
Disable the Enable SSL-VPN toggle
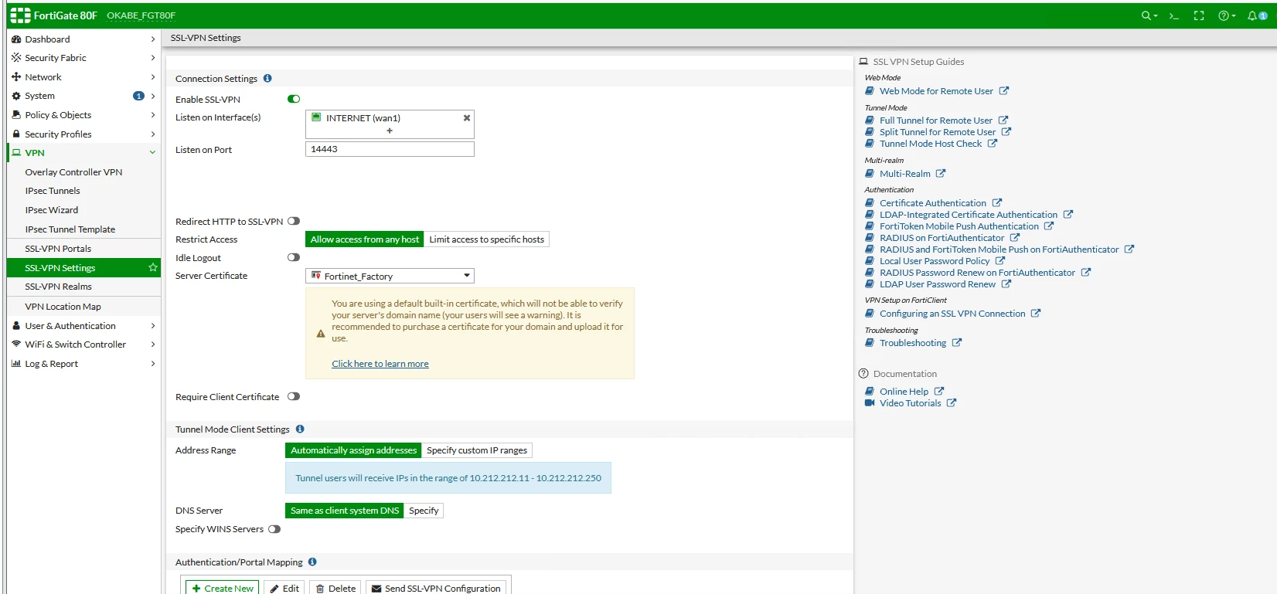[x=294, y=99]
